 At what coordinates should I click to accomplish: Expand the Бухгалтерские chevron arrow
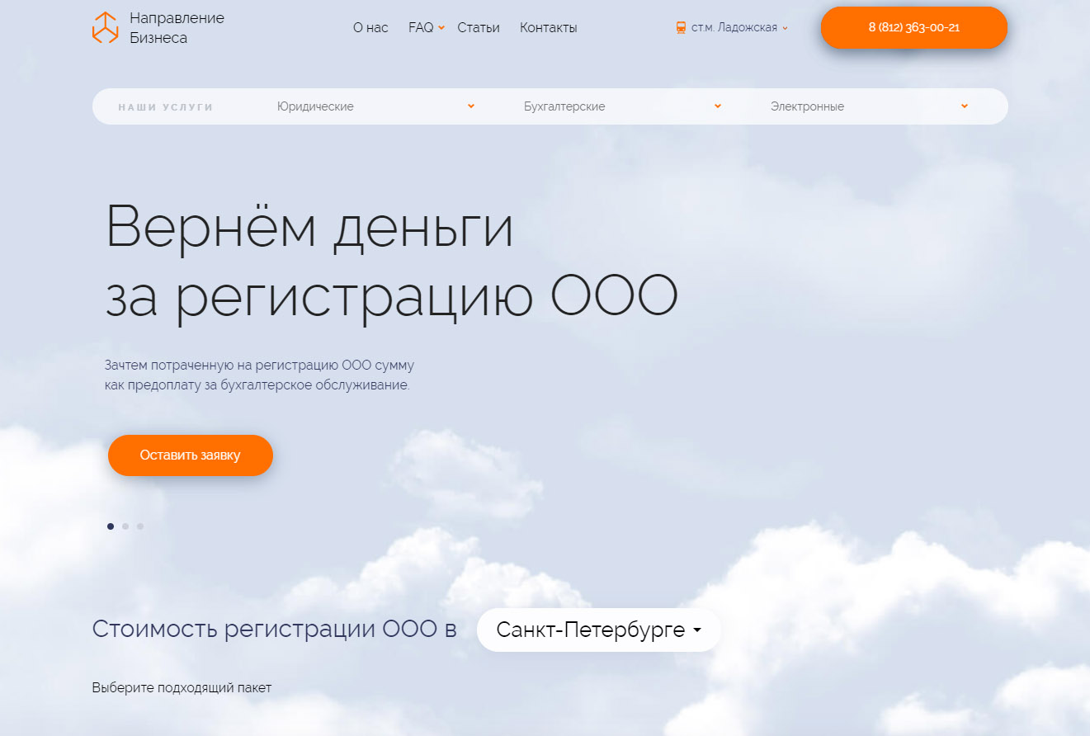(x=718, y=106)
